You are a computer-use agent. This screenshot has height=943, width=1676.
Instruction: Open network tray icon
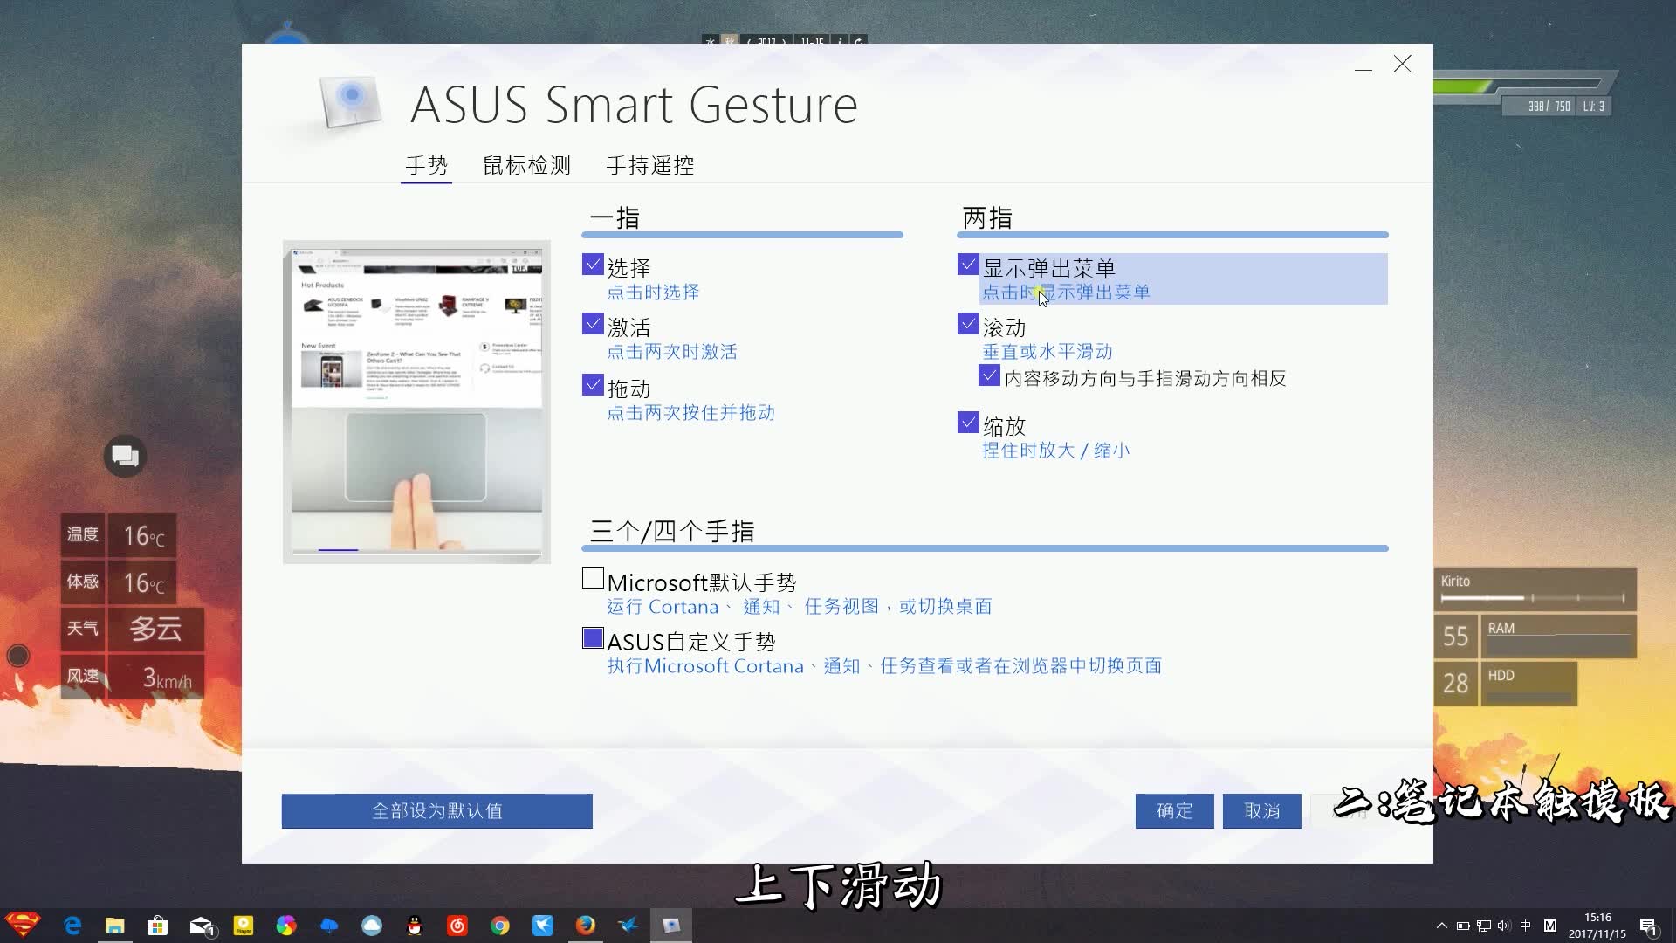[x=1484, y=926]
